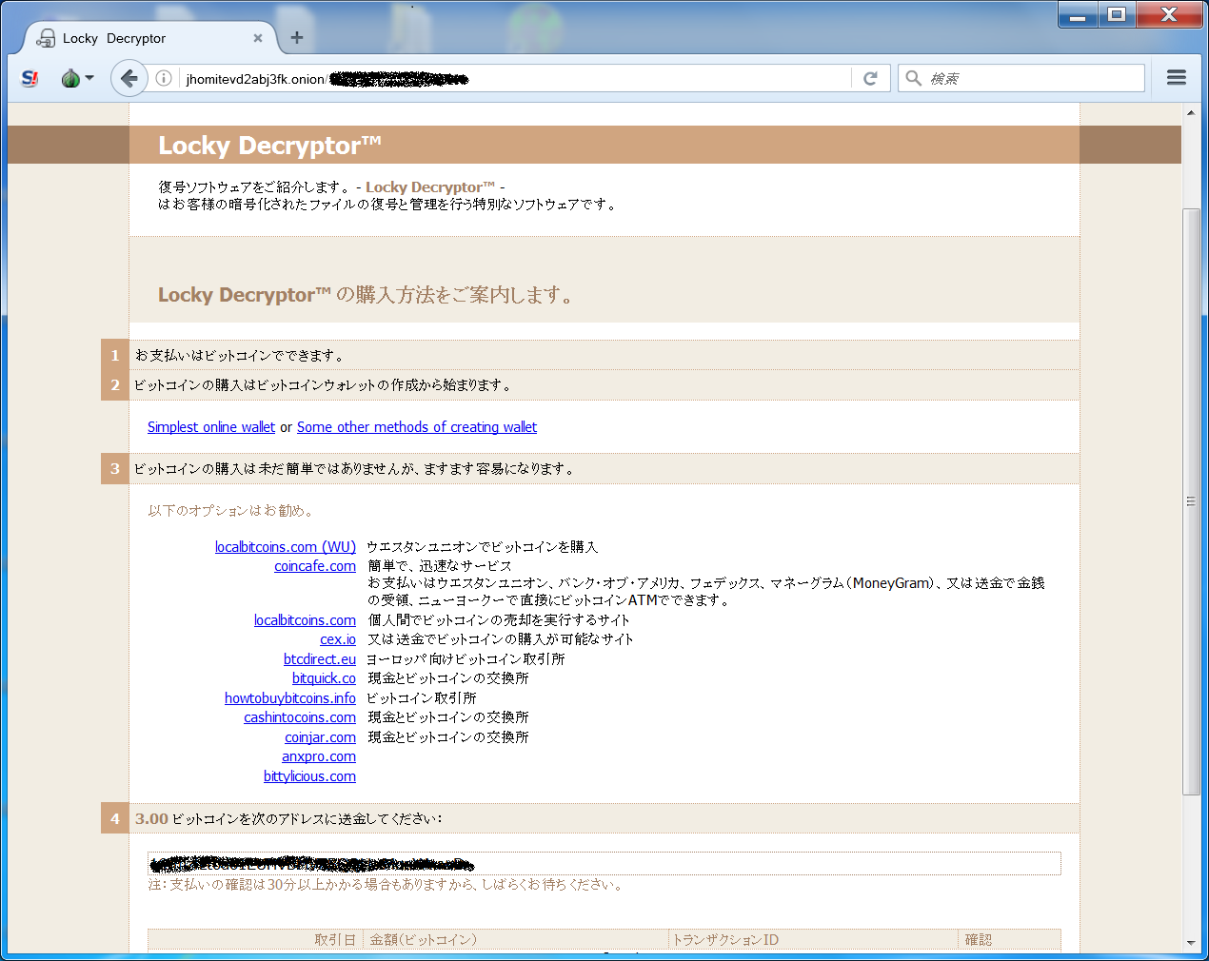Click the search magnifier icon
The image size is (1209, 961).
(914, 78)
